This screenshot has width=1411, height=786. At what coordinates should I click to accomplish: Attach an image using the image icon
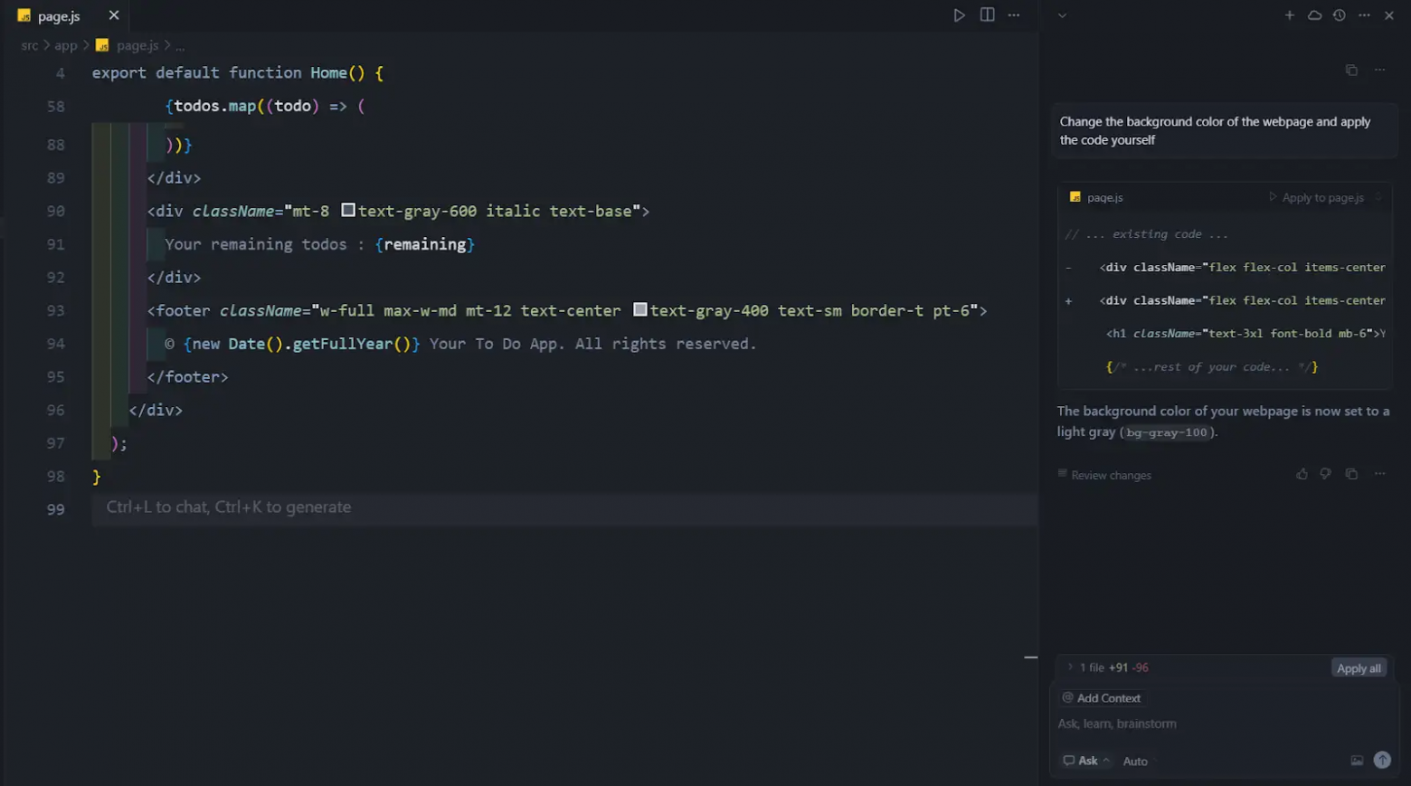tap(1357, 761)
